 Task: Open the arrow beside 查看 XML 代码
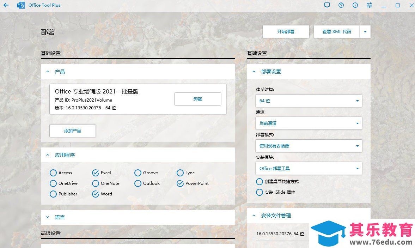click(x=365, y=32)
